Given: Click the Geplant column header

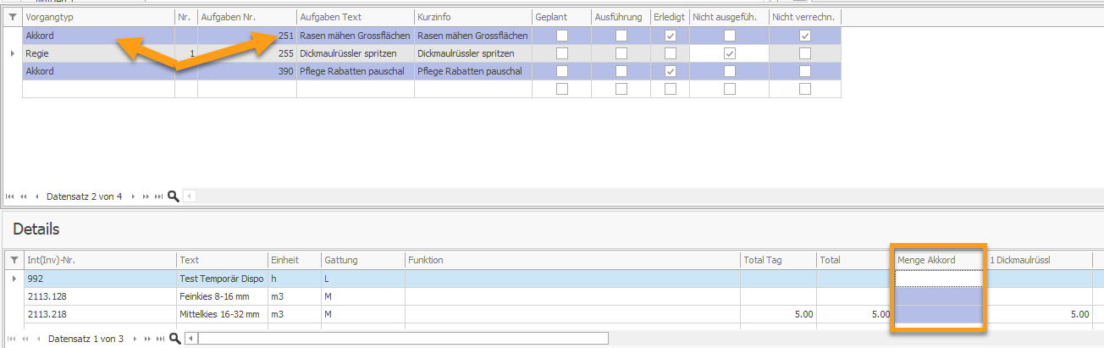Looking at the screenshot, I should [561, 17].
